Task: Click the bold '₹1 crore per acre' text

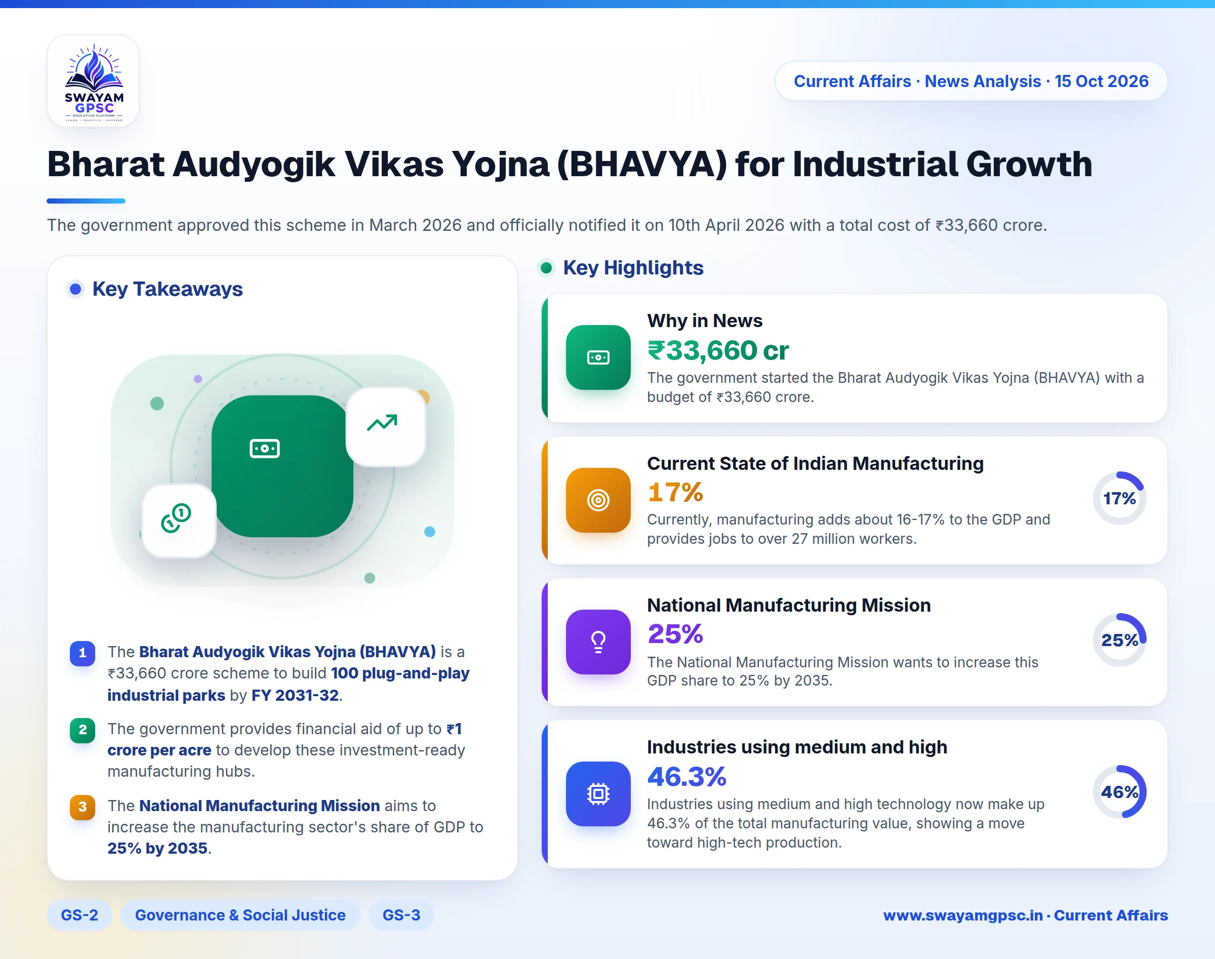Action: [285, 739]
